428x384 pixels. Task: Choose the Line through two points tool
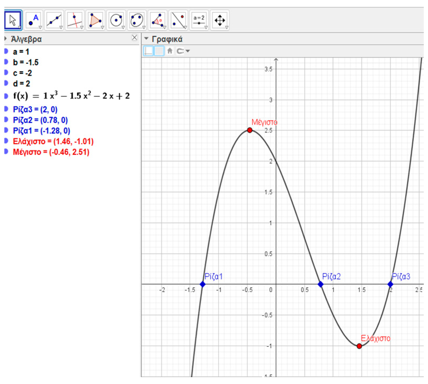(54, 20)
